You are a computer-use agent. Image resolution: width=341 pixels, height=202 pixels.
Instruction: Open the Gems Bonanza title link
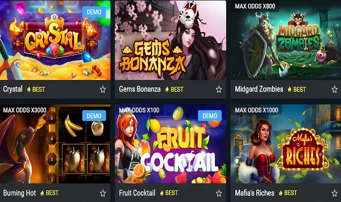point(139,89)
